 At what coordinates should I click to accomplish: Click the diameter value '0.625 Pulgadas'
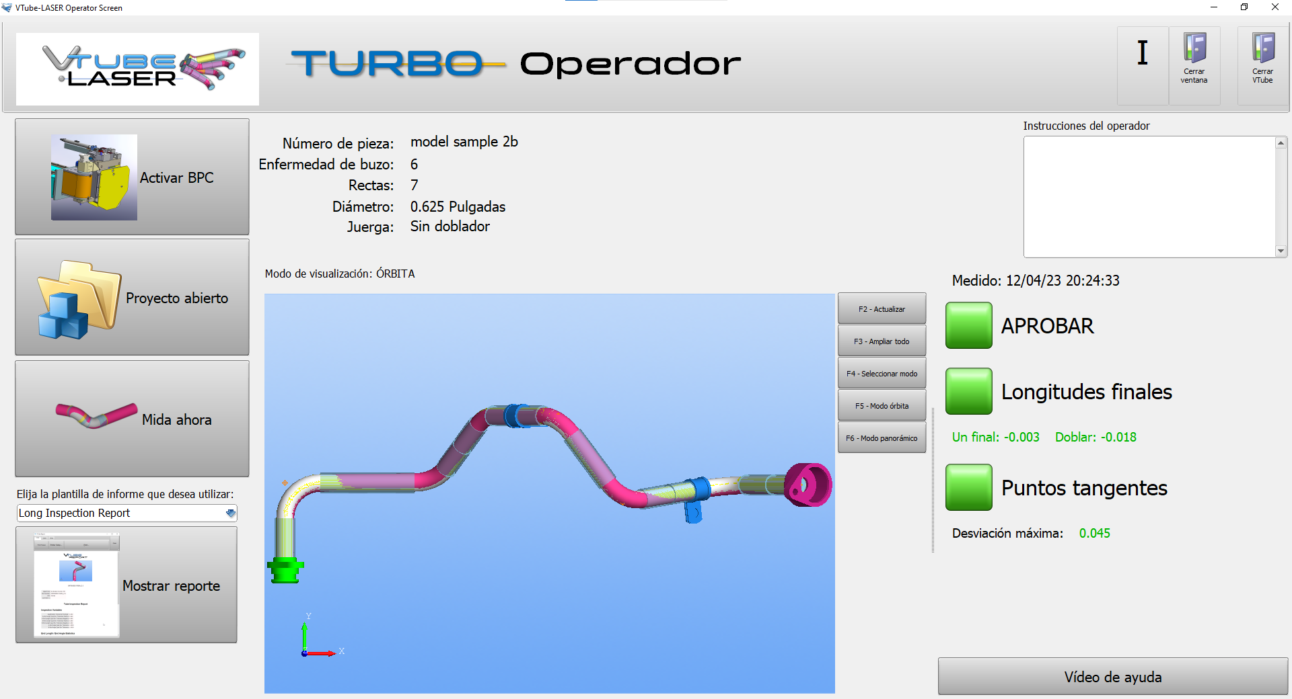[x=458, y=207]
